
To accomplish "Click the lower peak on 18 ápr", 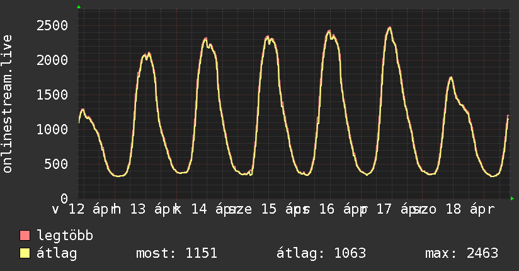I will (451, 78).
